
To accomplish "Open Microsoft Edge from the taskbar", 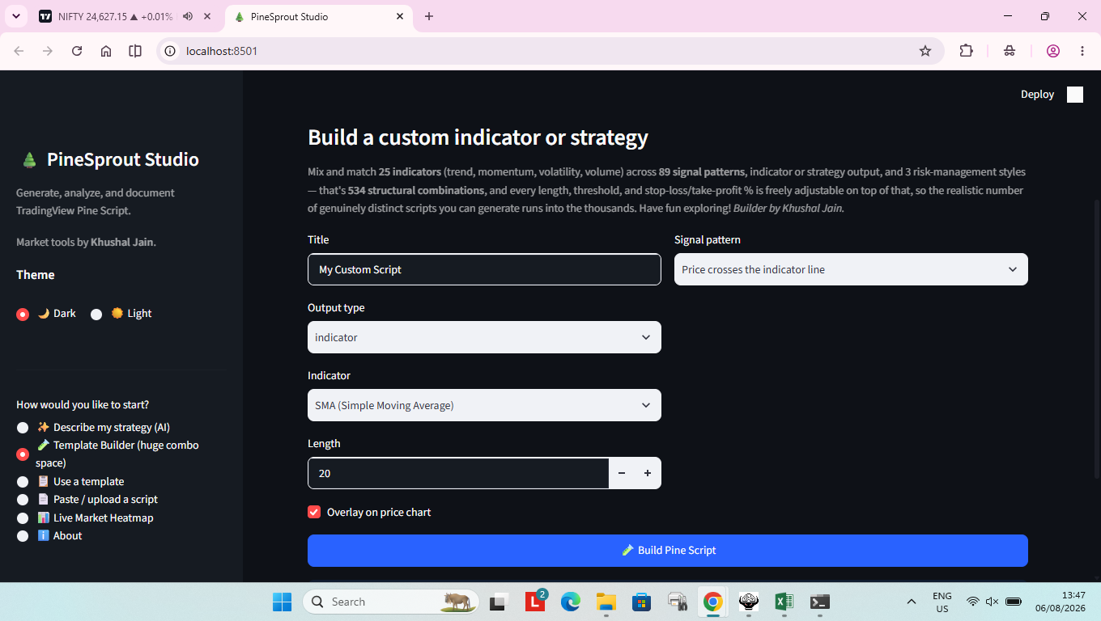I will 571,602.
